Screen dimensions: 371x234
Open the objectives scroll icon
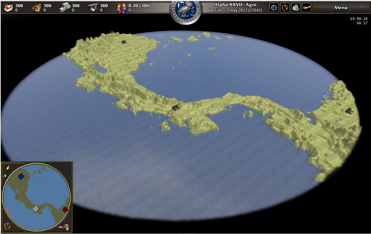[x=306, y=8]
